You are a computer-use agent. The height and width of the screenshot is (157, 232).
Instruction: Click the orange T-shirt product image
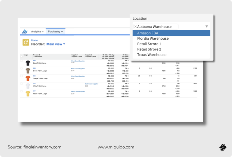click(x=28, y=78)
